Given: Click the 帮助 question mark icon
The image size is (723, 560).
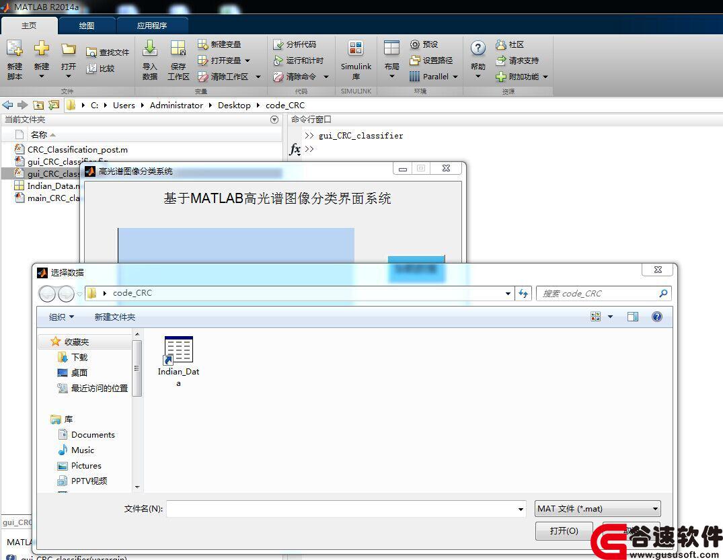Looking at the screenshot, I should (x=478, y=48).
